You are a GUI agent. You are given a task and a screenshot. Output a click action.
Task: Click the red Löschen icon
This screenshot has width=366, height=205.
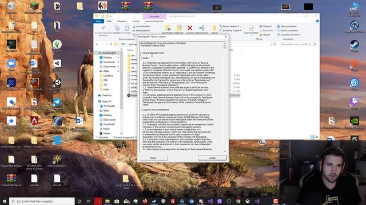190,28
